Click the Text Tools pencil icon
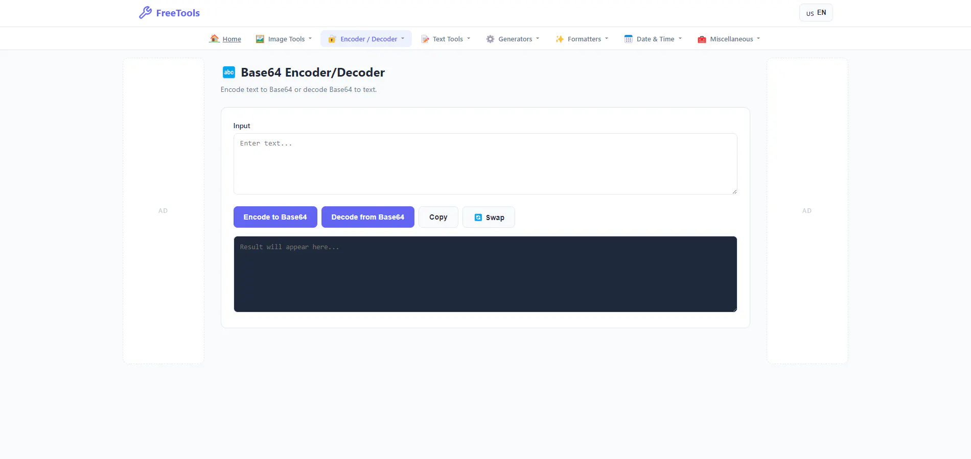 425,39
